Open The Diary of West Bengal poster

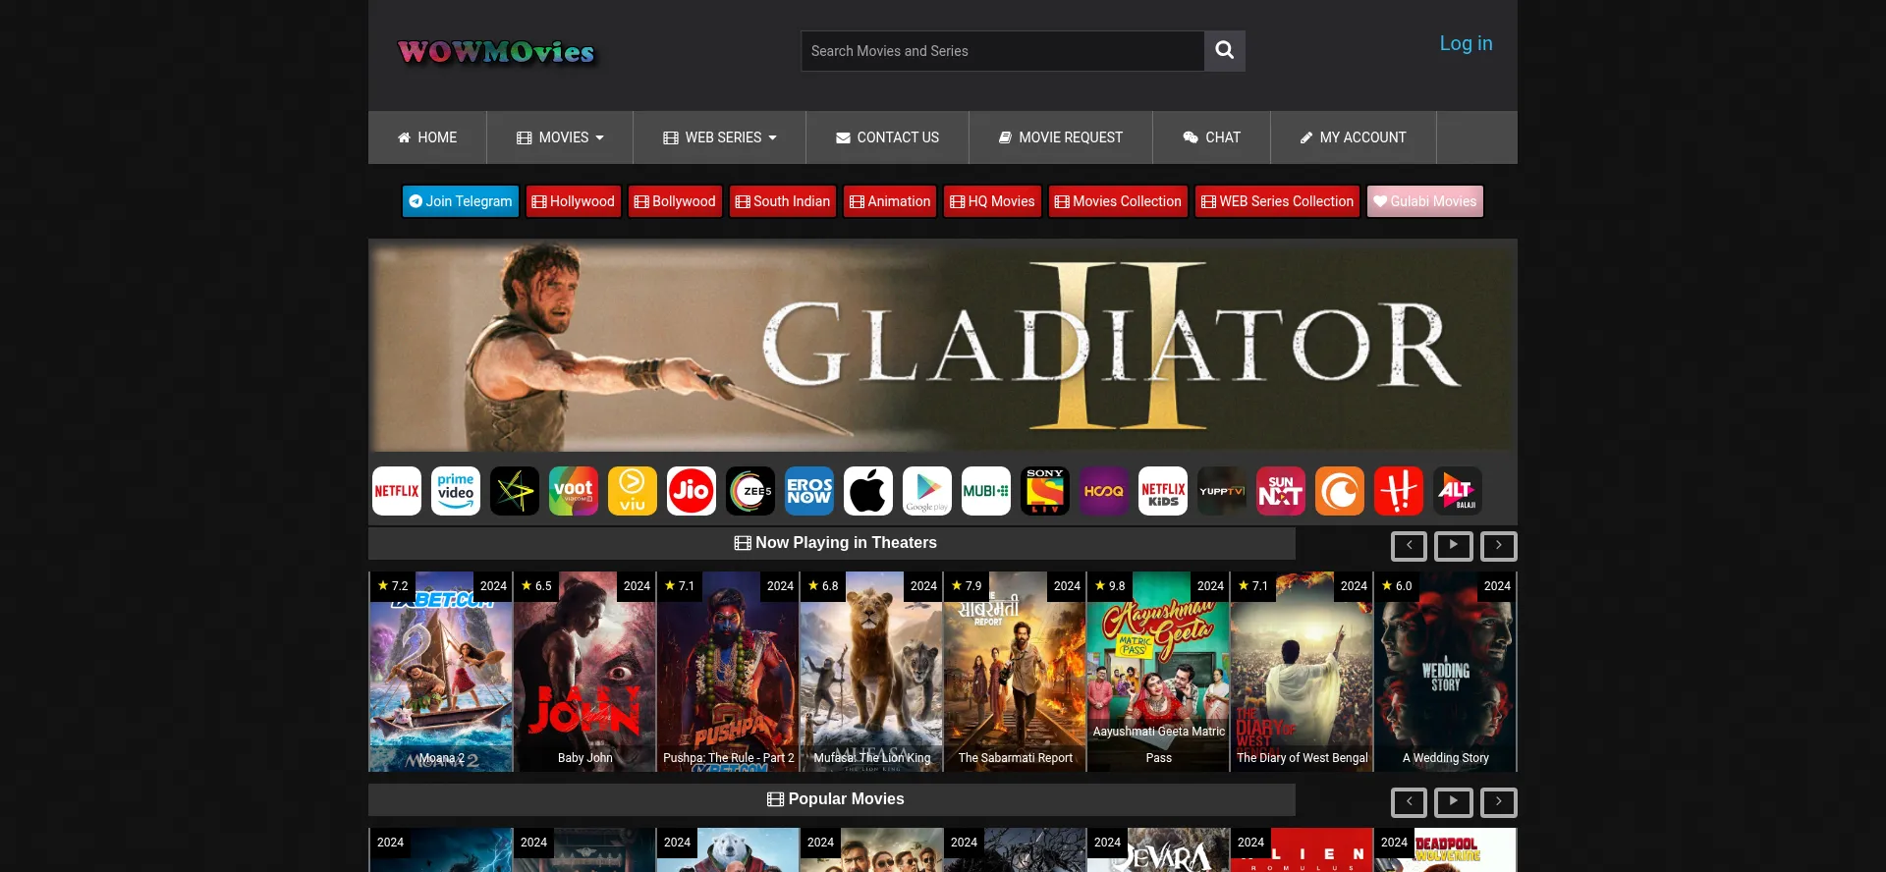tap(1302, 672)
